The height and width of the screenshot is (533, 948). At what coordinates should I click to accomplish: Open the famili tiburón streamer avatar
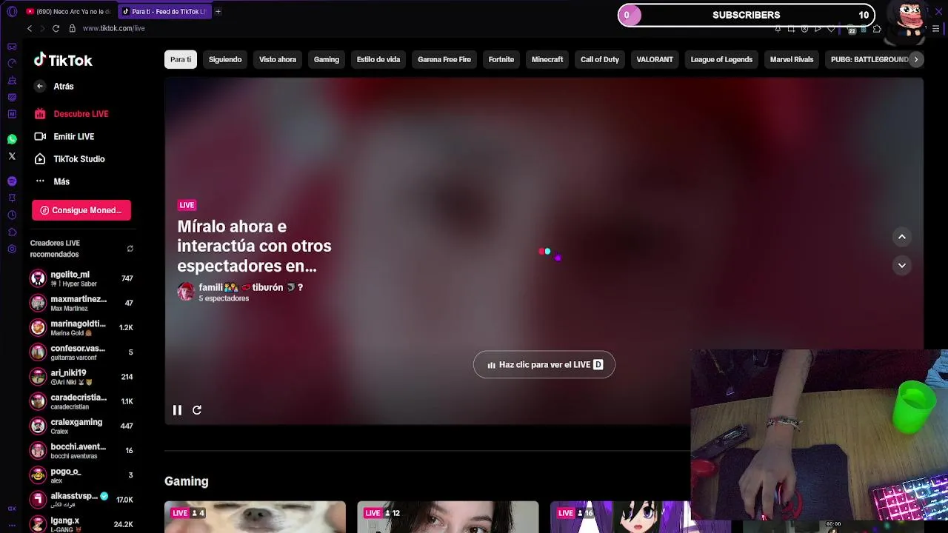coord(186,292)
